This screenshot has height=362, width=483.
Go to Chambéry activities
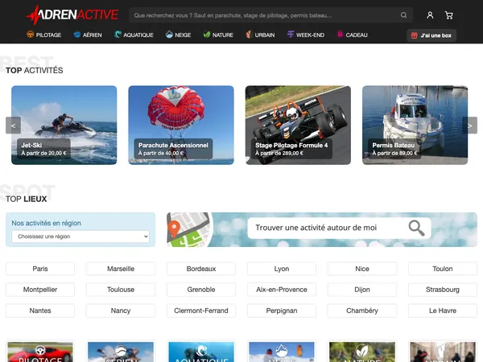click(362, 311)
